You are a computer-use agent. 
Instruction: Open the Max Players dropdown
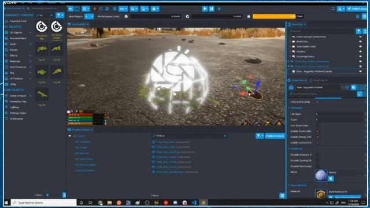point(89,16)
